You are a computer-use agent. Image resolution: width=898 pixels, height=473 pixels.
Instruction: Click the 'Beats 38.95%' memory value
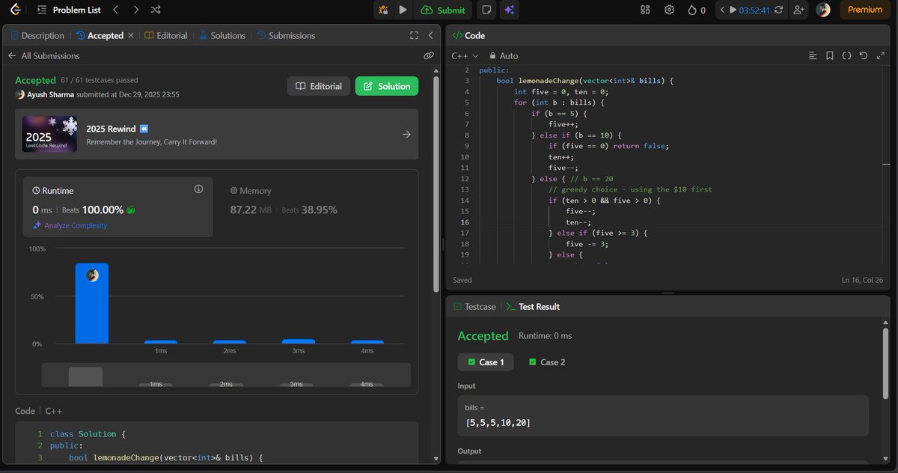click(309, 210)
